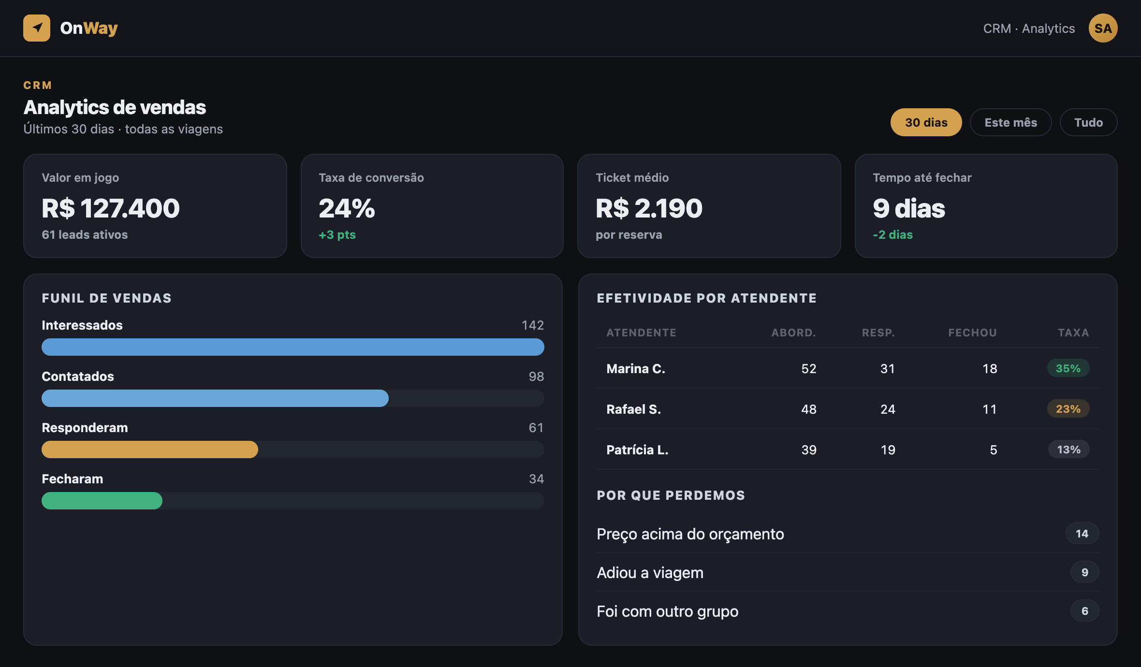Open the Ticket médio card
1141x667 pixels.
(709, 206)
